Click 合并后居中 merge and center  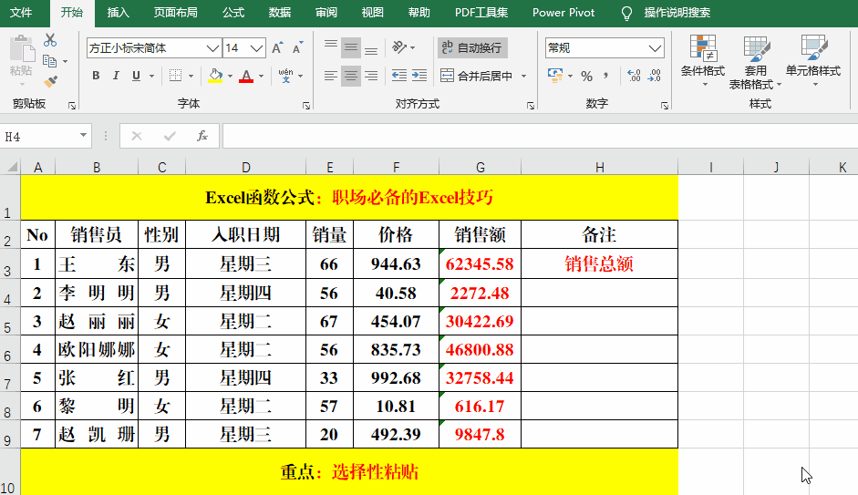tap(477, 76)
